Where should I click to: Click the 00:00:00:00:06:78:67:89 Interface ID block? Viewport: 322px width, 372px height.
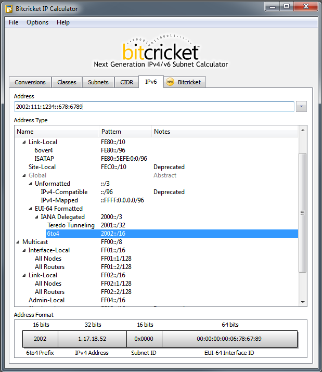[229, 339]
